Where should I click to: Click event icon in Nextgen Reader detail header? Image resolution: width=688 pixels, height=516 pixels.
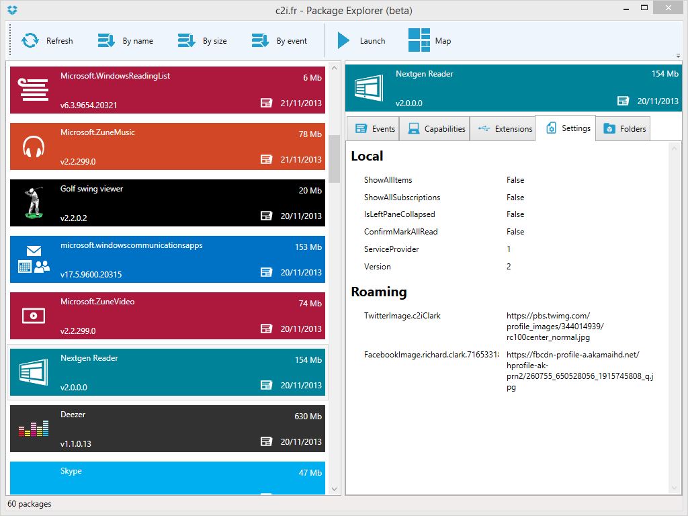pos(623,101)
